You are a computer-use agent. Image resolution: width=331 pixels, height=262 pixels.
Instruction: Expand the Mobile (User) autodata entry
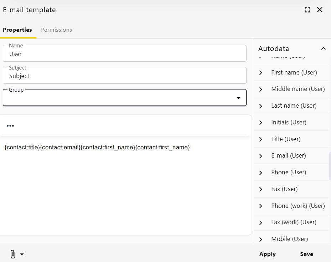tap(260, 239)
